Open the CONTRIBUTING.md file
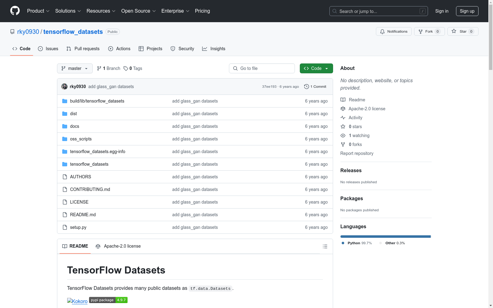Viewport: 493px width, 308px height. (x=90, y=189)
